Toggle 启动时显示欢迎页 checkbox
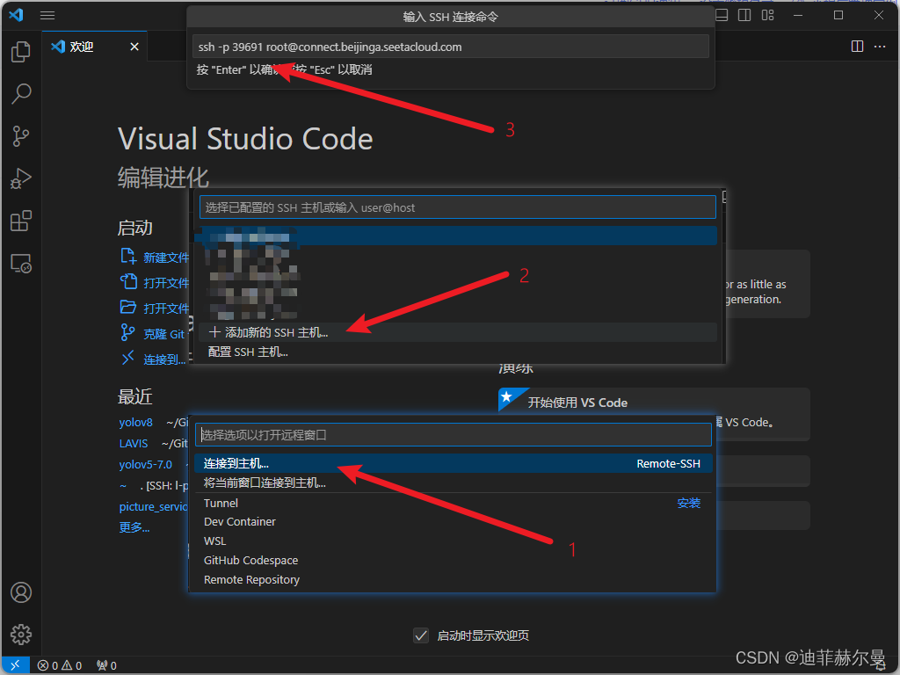Screen dimensions: 900x675 tap(421, 635)
